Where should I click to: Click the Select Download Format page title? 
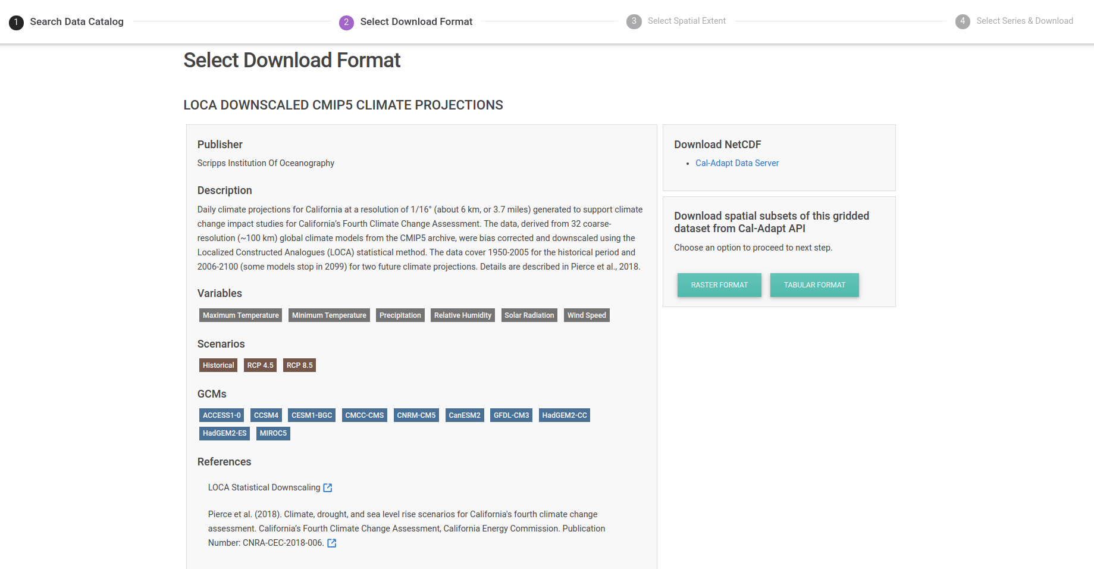tap(292, 60)
